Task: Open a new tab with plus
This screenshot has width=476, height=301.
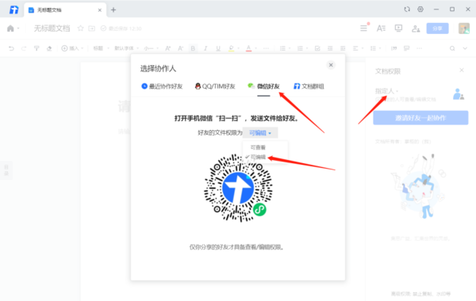Action: click(x=113, y=10)
